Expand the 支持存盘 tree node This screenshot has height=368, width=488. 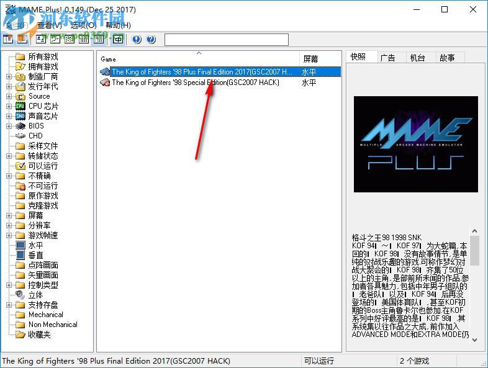pos(9,305)
